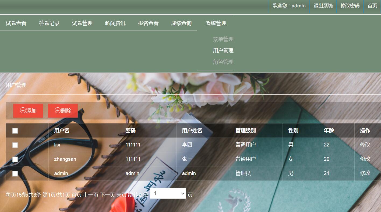This screenshot has width=381, height=212.
Task: Click 修改 for the admin row
Action: point(365,173)
